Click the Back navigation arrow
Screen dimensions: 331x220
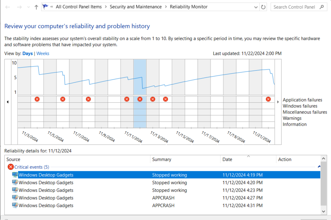click(x=8, y=7)
